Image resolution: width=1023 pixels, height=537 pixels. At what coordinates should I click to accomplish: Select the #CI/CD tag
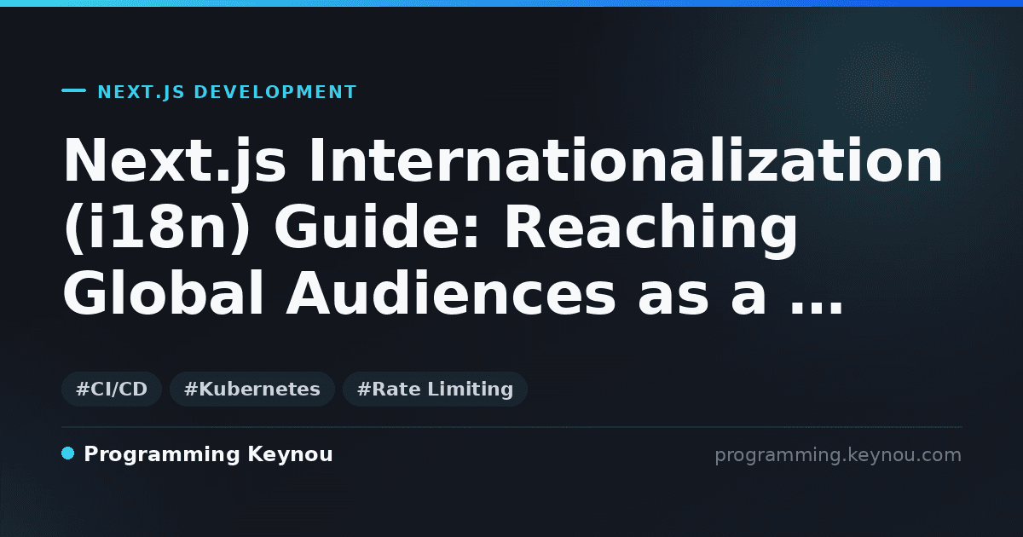(x=112, y=390)
